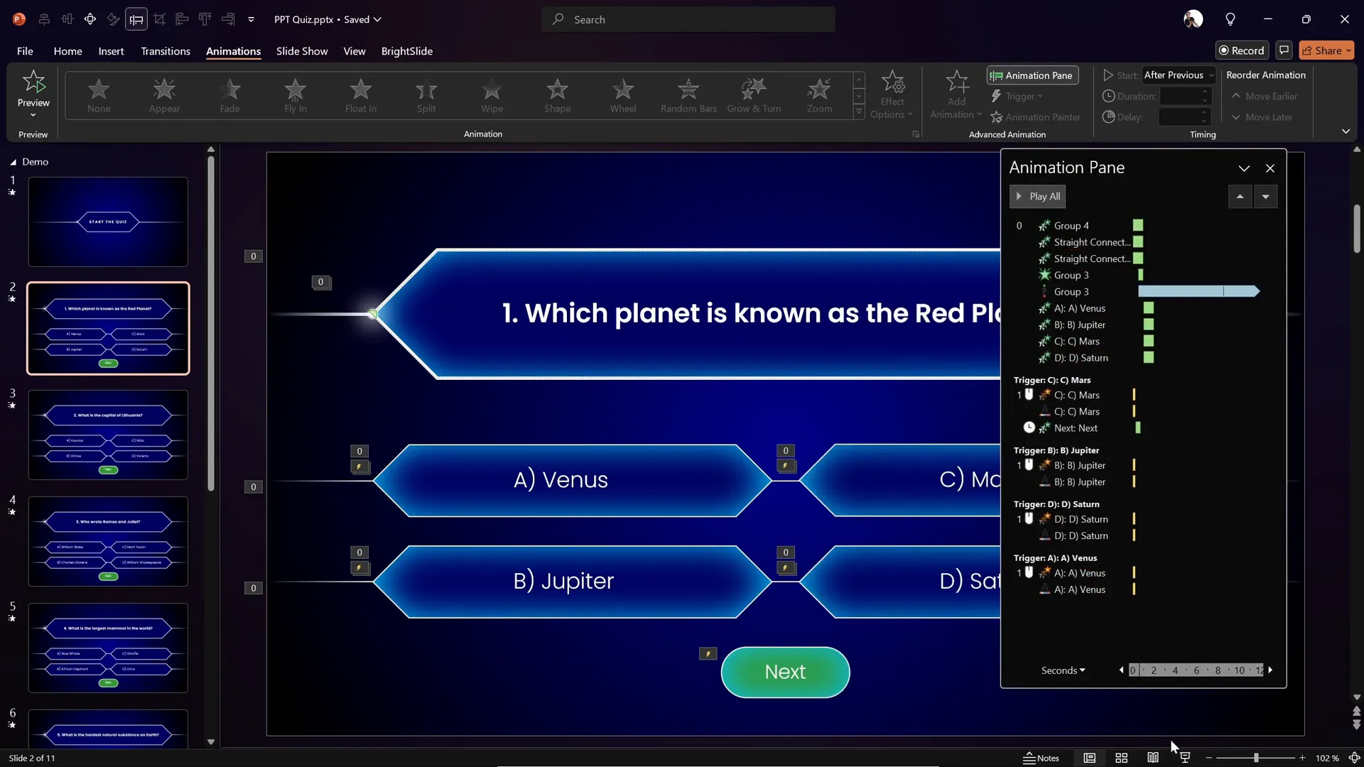Screen dimensions: 1364x767
Task: Click Move Earlier reorder button
Action: [1264, 96]
